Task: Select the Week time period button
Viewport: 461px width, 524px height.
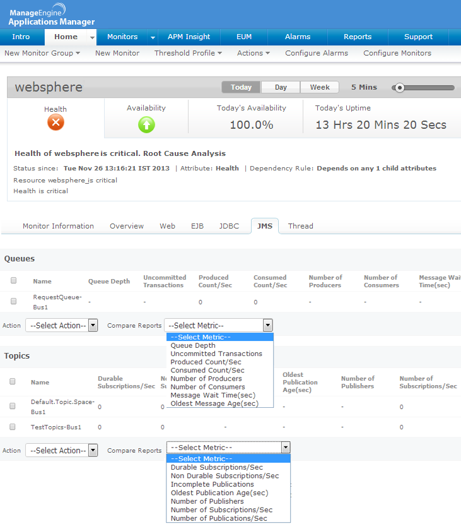Action: 320,87
